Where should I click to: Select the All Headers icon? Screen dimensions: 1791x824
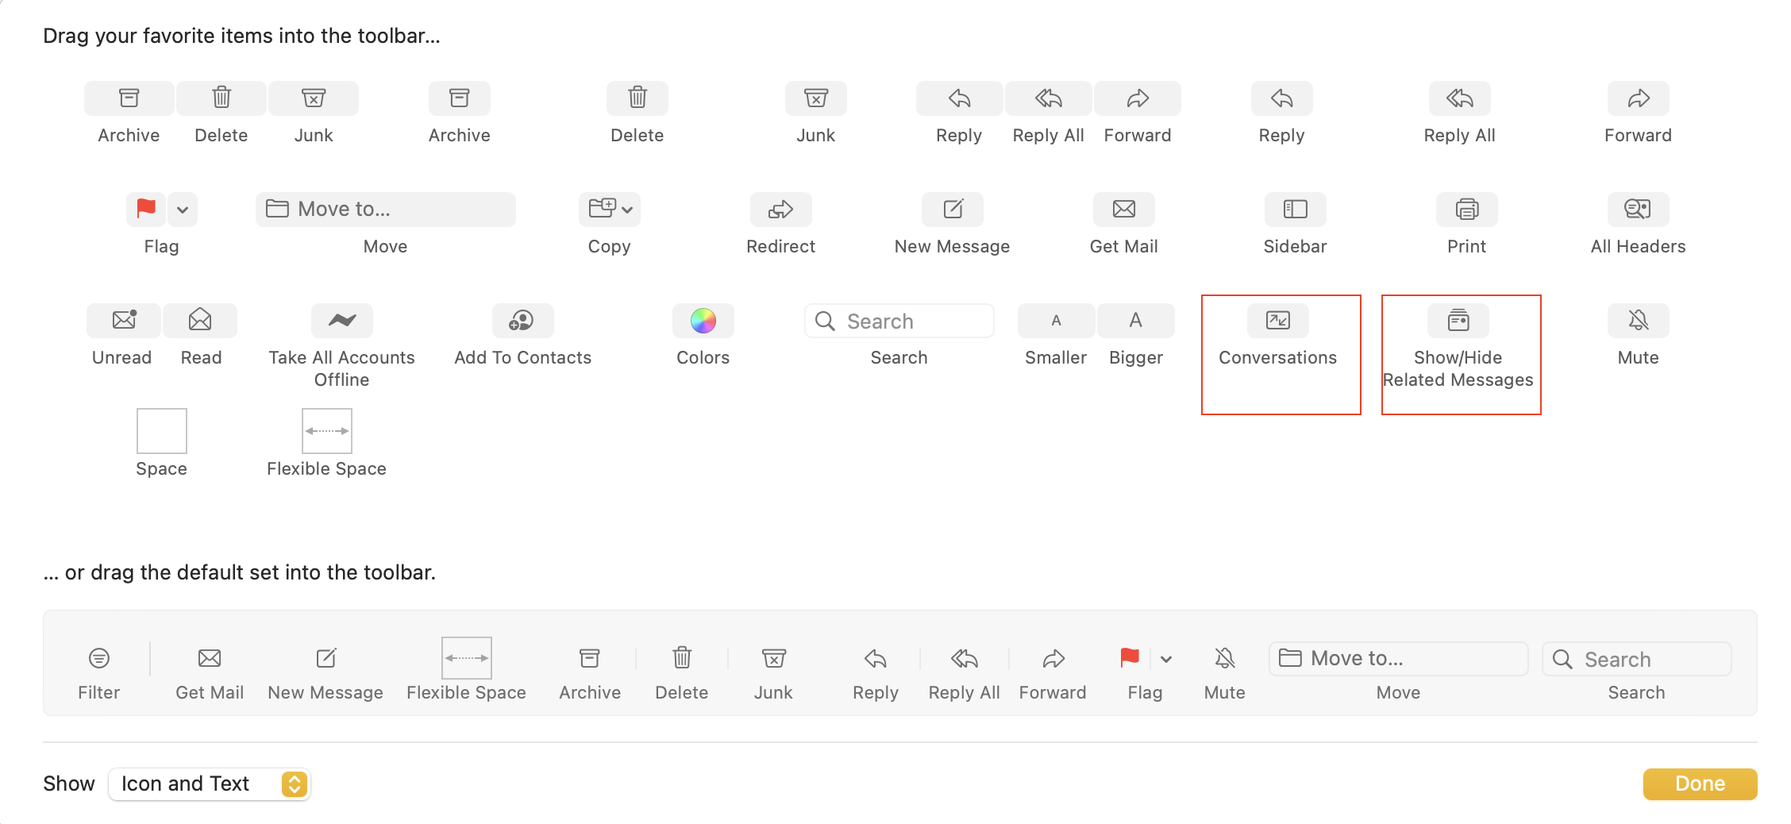click(x=1639, y=210)
